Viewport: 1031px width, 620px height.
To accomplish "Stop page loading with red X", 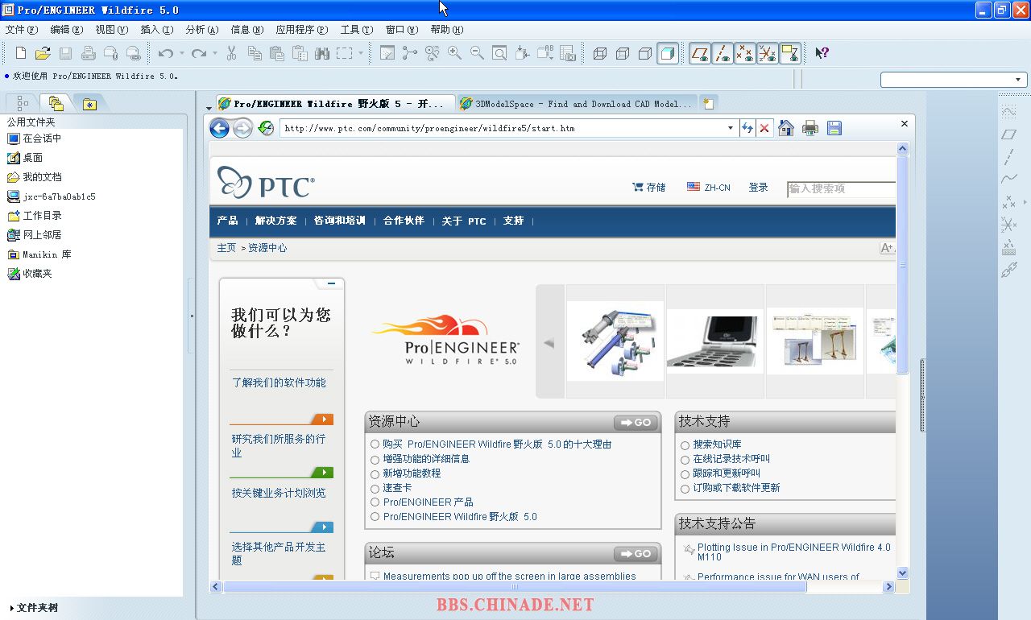I will click(x=764, y=128).
